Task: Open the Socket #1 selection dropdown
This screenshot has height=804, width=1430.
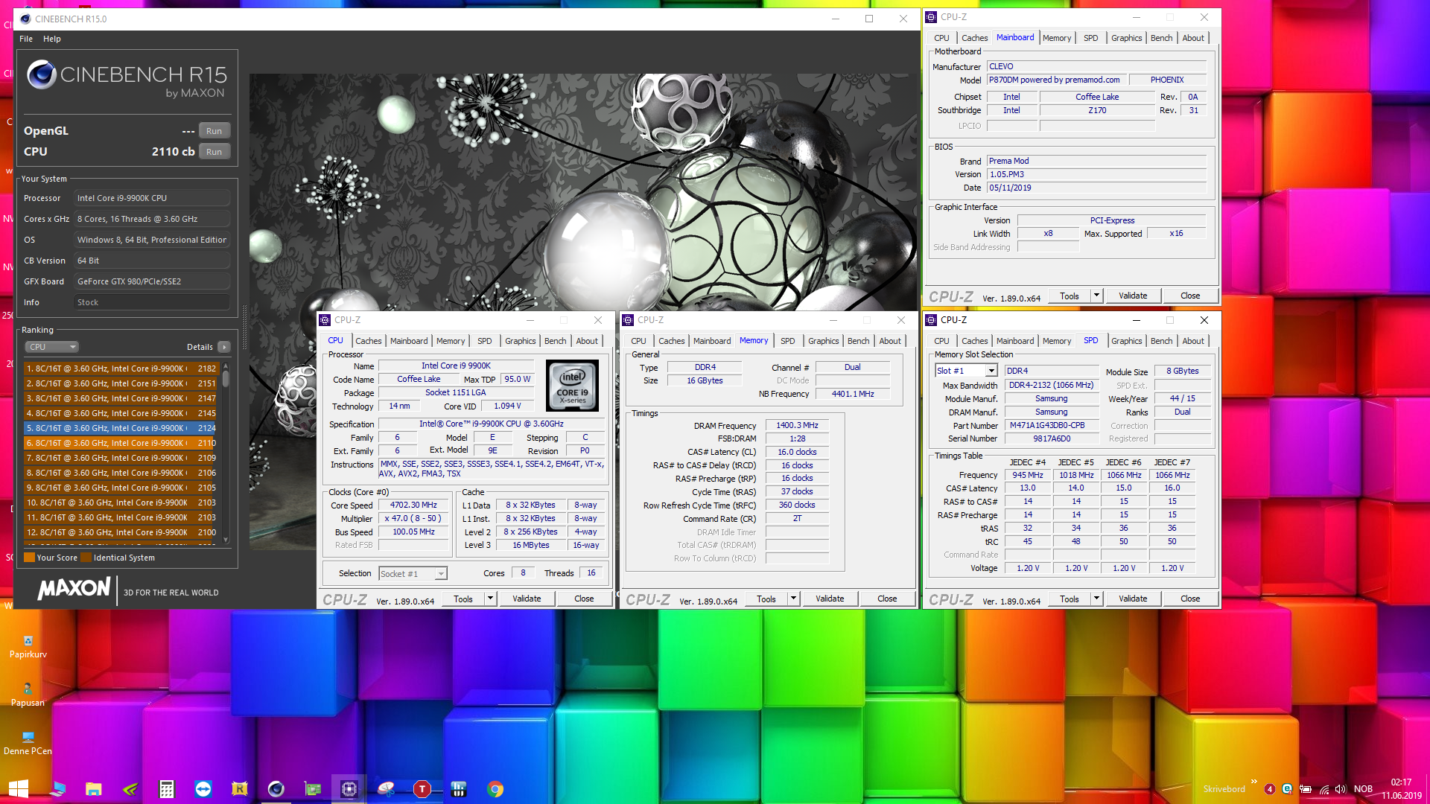Action: point(441,573)
